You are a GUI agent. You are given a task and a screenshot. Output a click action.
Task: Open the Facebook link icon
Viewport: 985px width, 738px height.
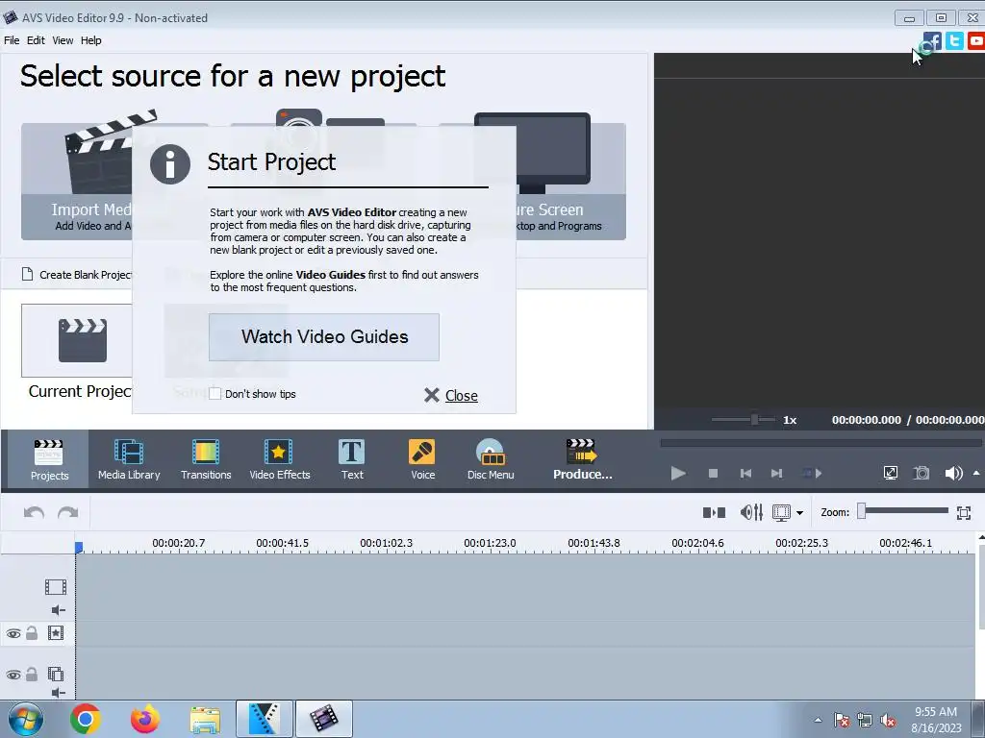click(933, 40)
